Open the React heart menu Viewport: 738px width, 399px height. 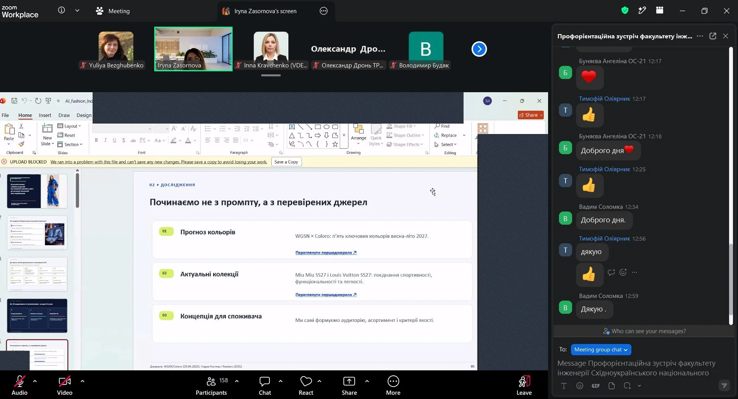[306, 385]
